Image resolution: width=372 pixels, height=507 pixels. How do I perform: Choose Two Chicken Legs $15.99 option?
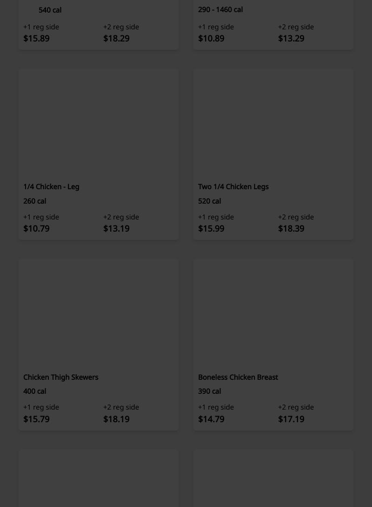(x=211, y=228)
